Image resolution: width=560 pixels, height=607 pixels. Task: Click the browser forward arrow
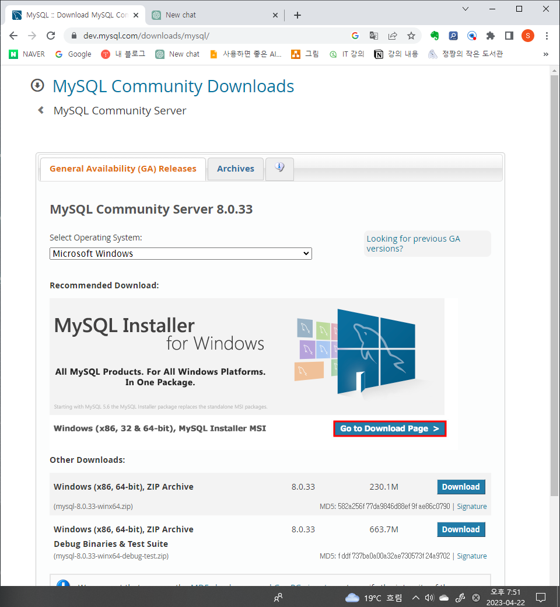click(32, 36)
